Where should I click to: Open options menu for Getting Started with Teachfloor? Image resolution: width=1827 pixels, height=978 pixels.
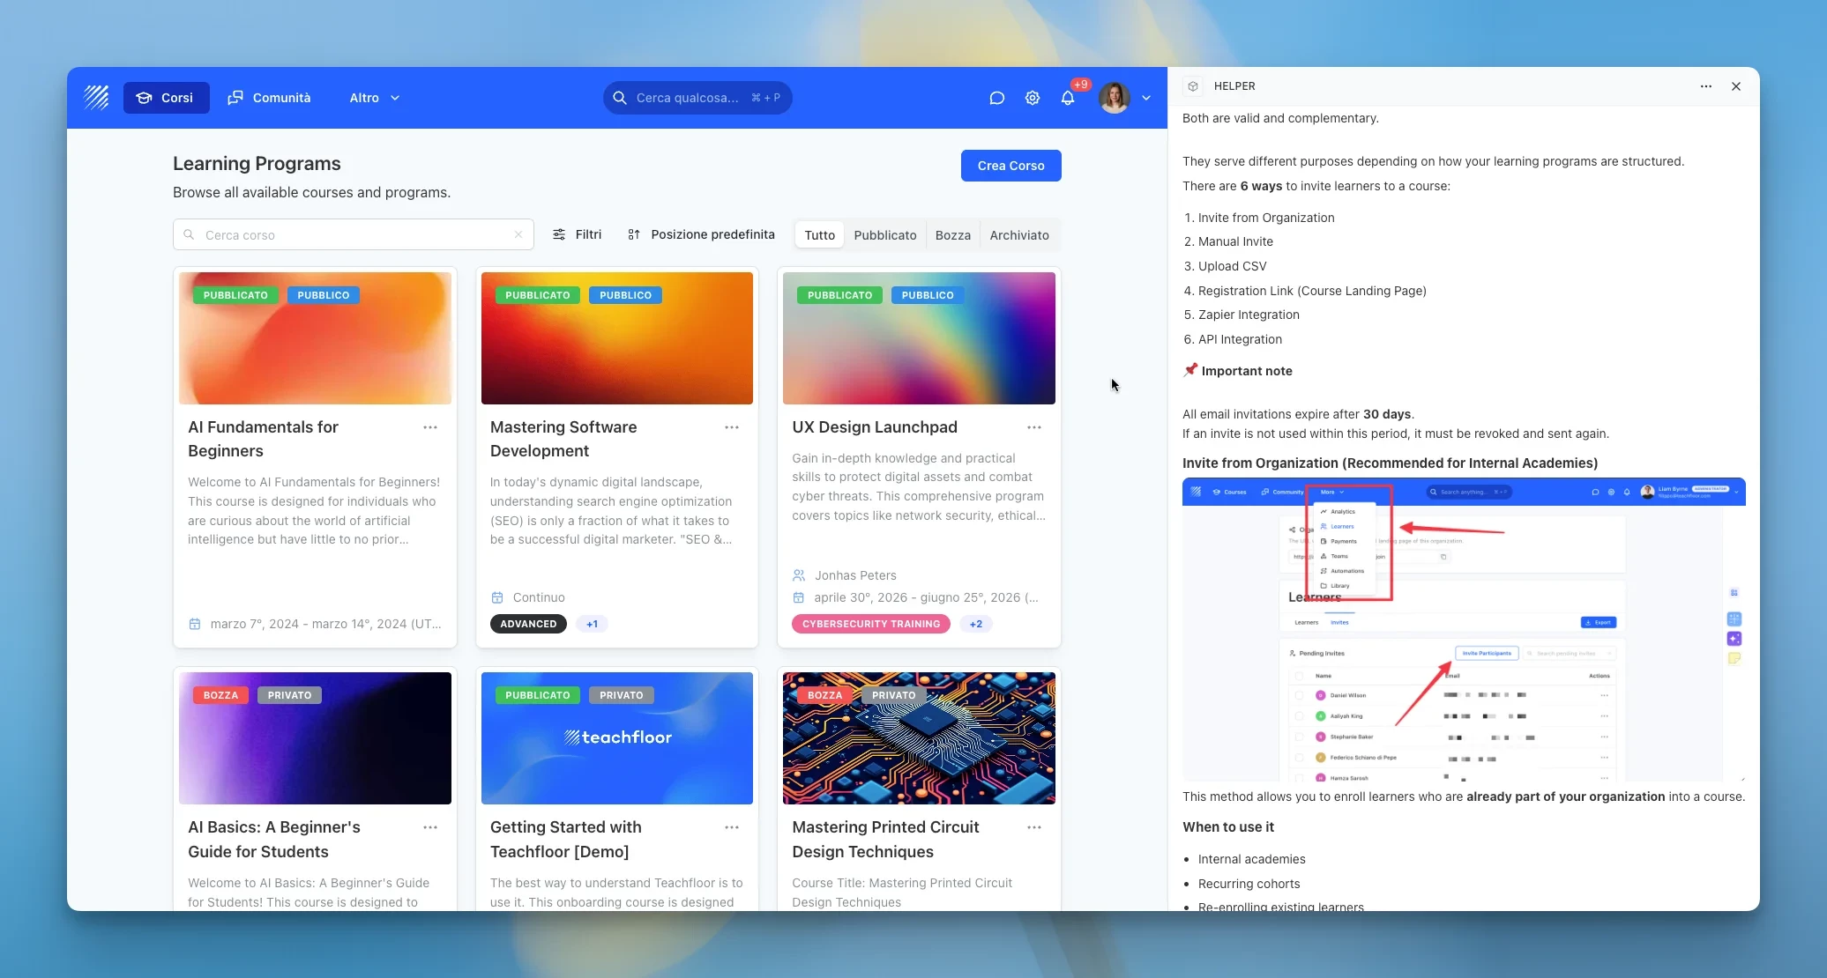tap(732, 827)
